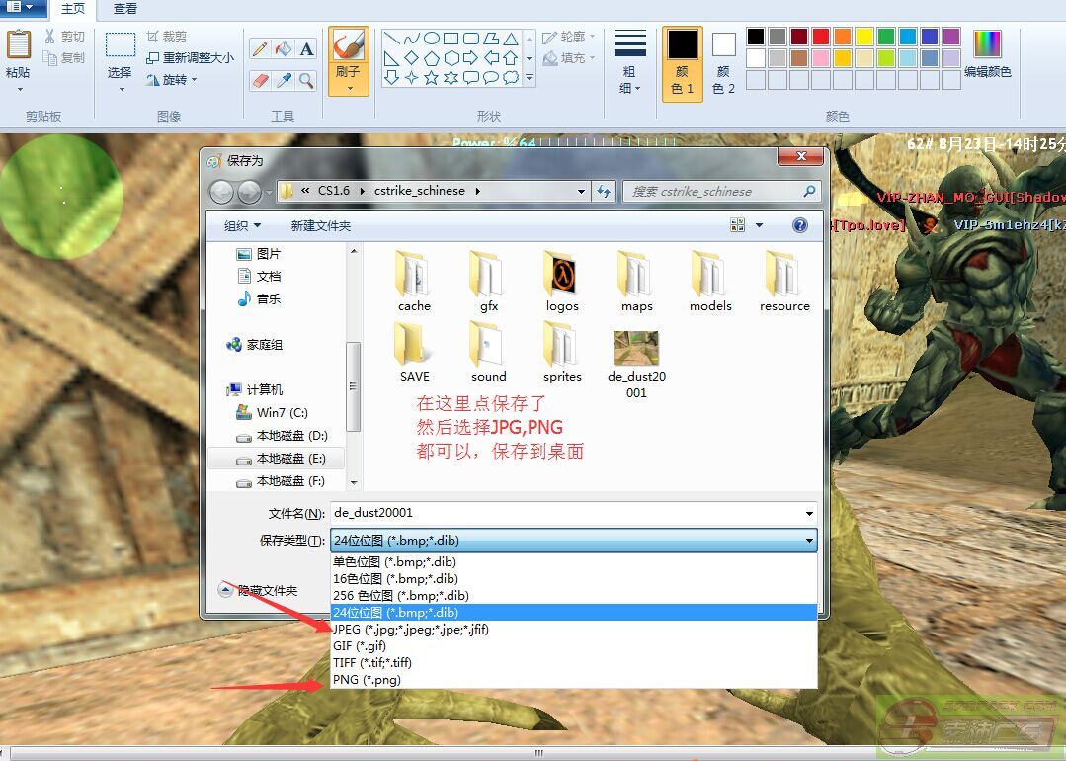Pick the red swatch in the color palette
Screen dimensions: 1066x761
820,37
